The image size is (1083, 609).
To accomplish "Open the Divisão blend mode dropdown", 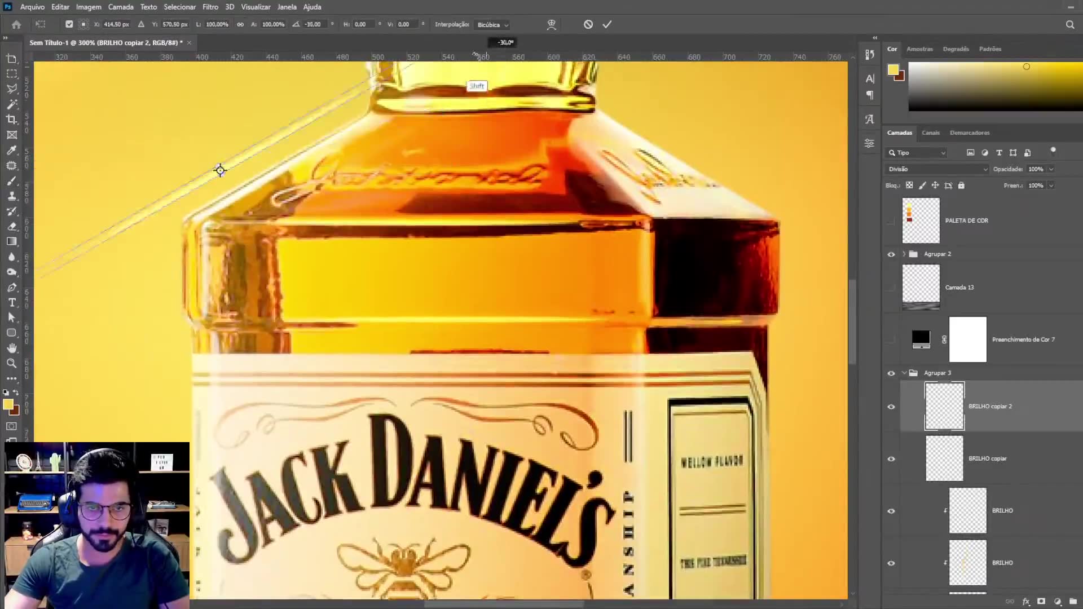I will (x=936, y=169).
